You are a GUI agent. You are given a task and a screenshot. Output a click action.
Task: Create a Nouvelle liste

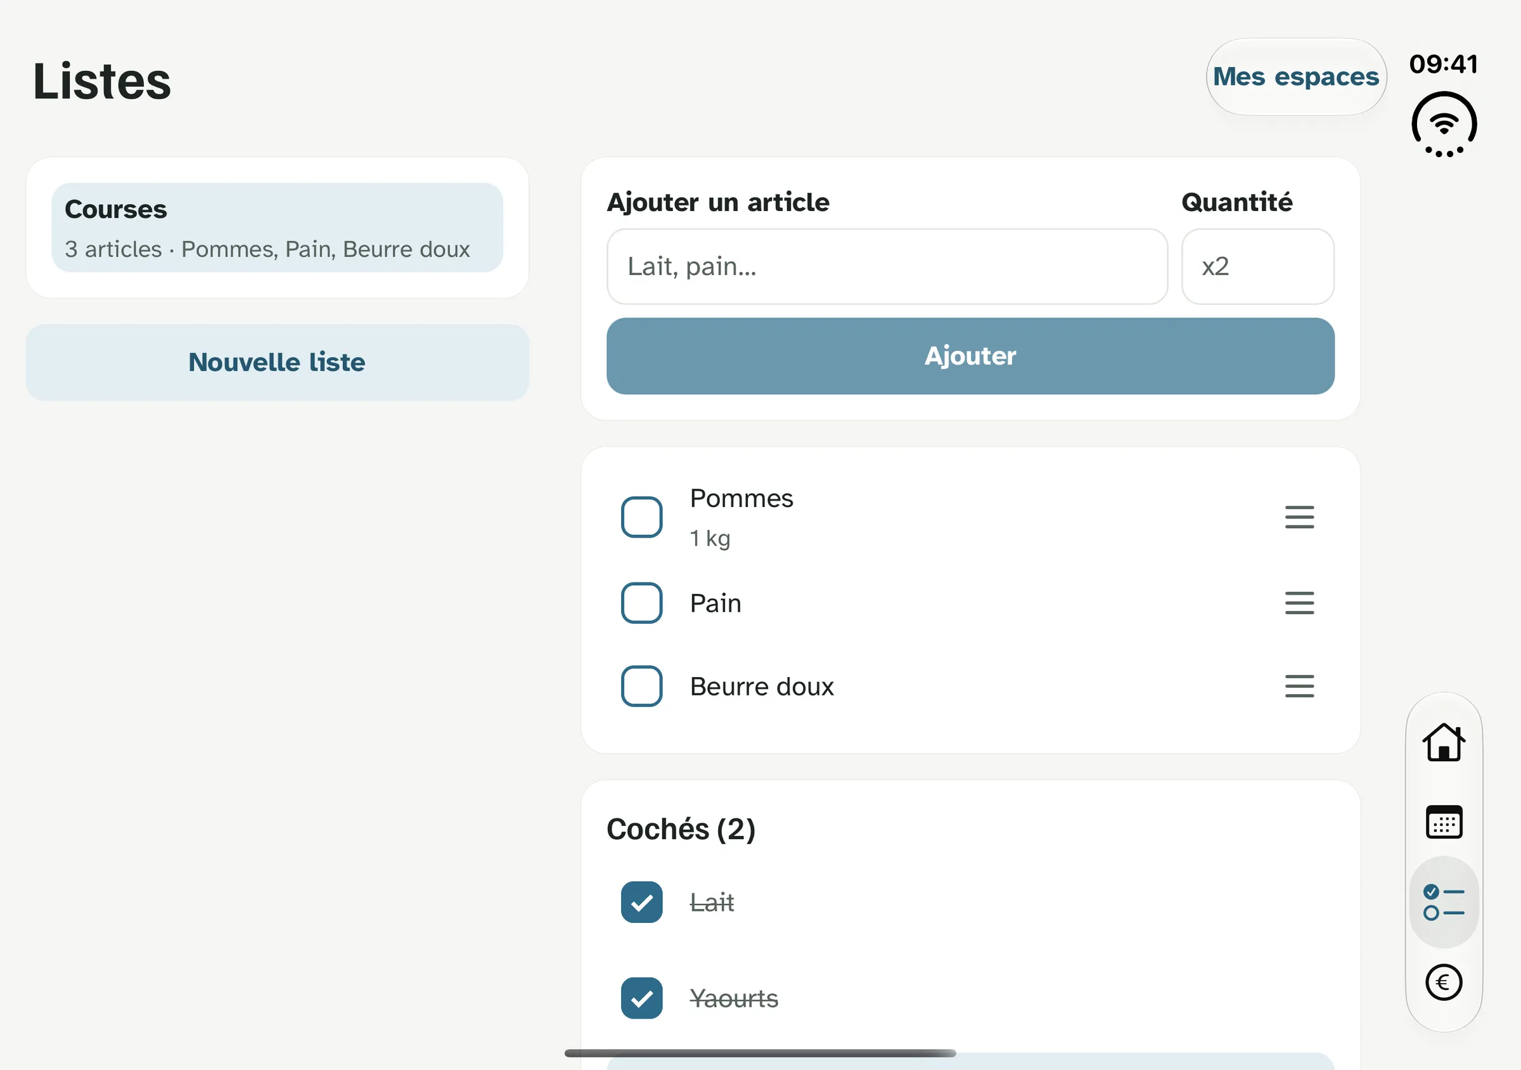[x=277, y=363]
